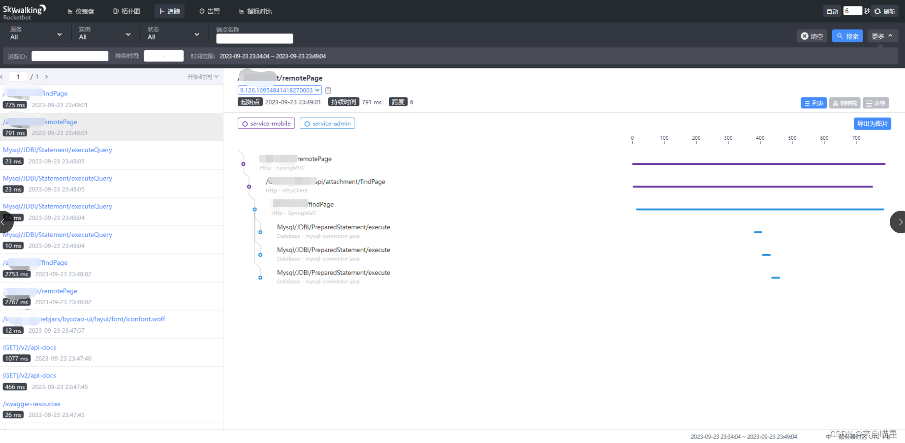Open the 指标对比 metrics comparison tab
The image size is (905, 443).
point(255,11)
